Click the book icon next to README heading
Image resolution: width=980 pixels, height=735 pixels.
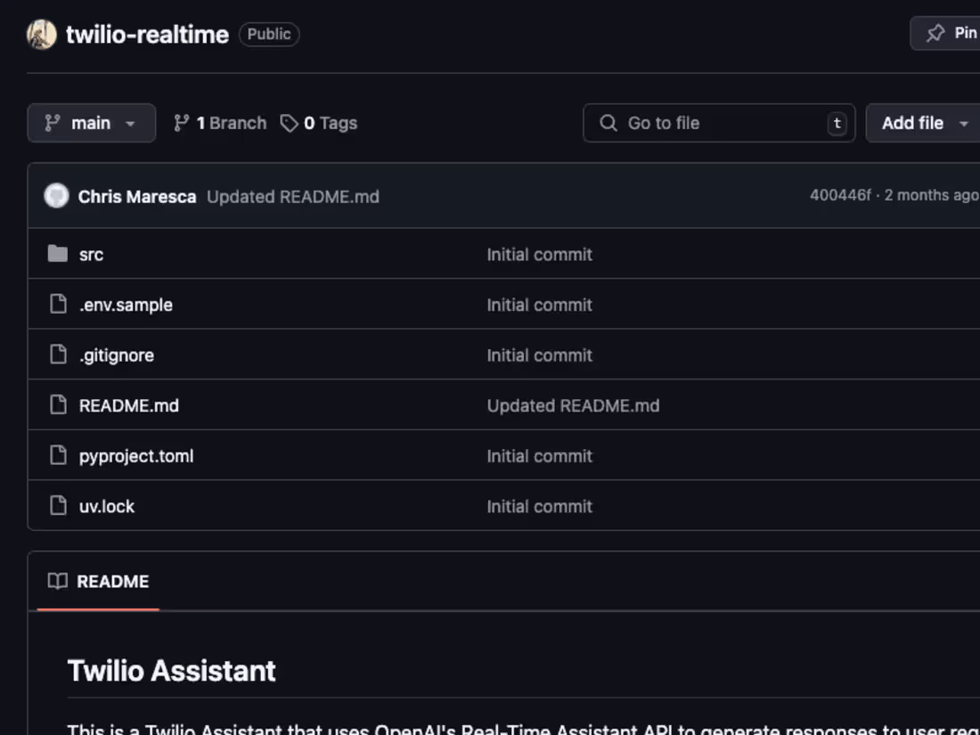click(57, 581)
